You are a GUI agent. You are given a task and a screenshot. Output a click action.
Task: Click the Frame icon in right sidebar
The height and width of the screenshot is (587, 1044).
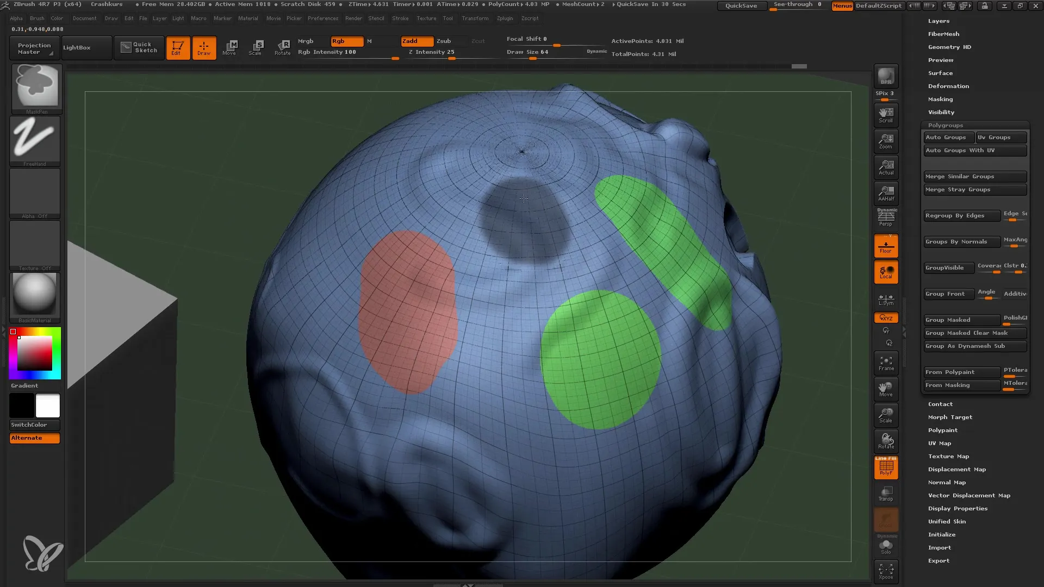[x=886, y=363]
